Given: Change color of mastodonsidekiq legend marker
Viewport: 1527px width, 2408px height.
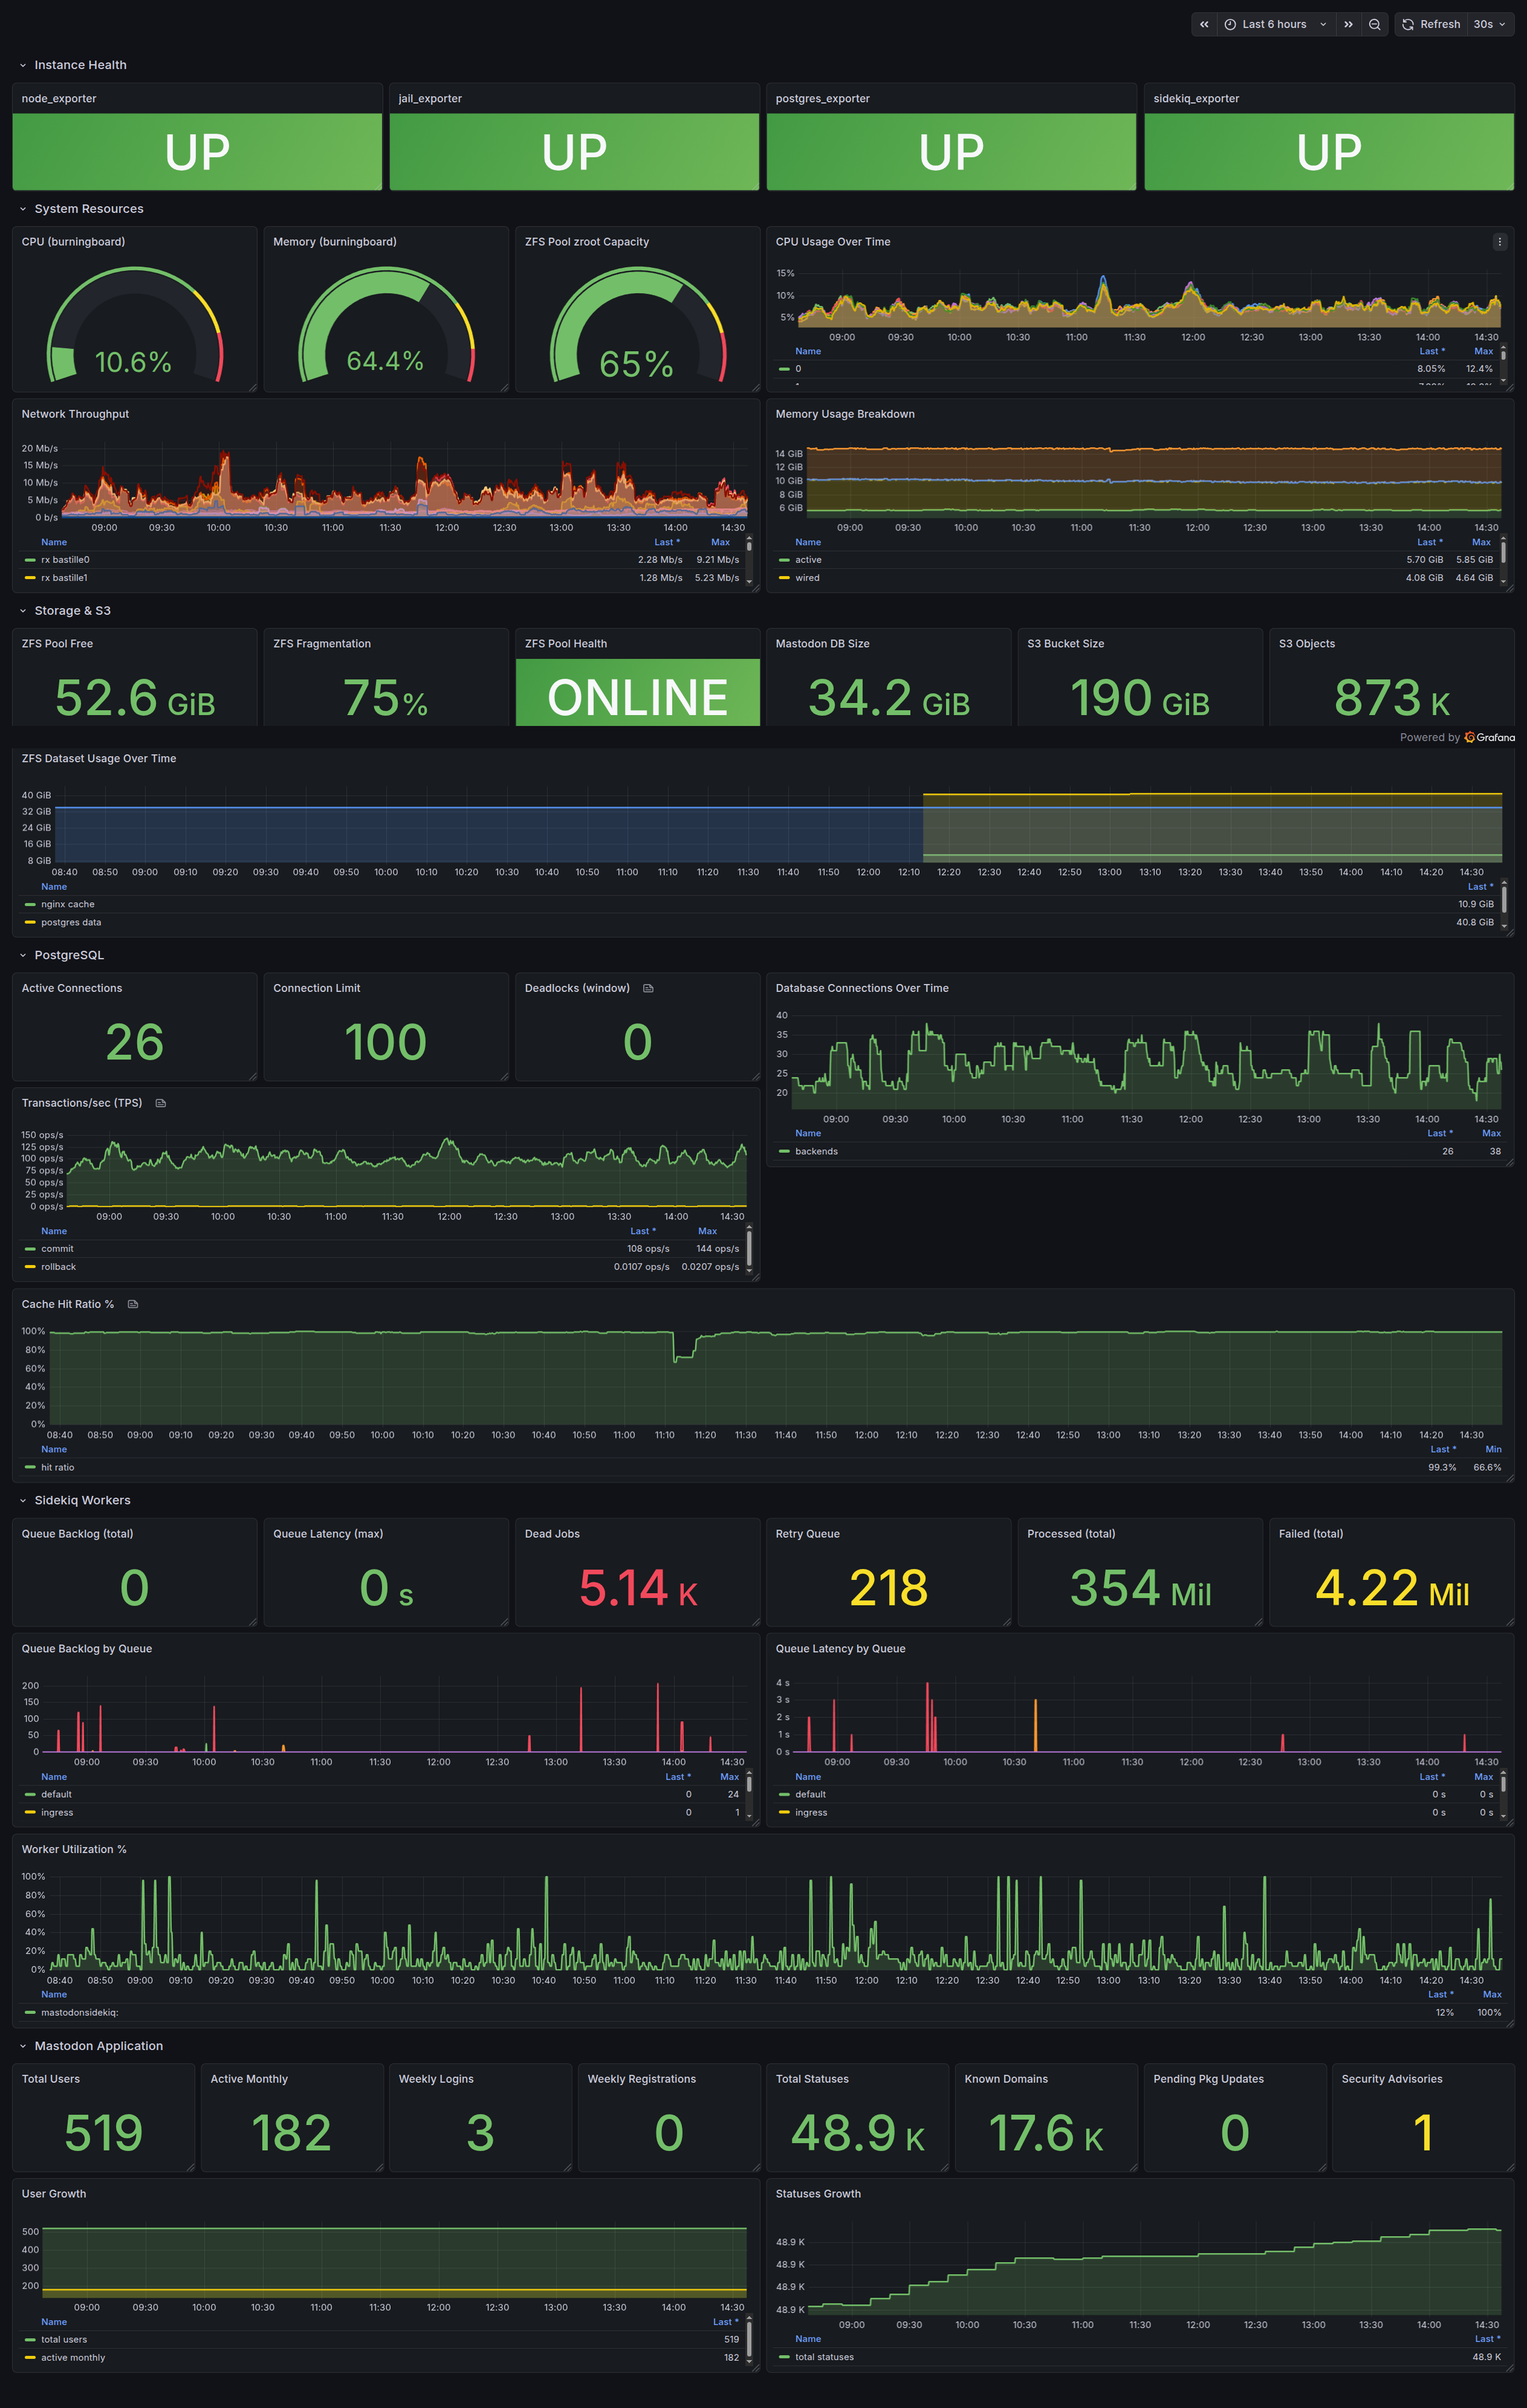Looking at the screenshot, I should (x=30, y=2013).
